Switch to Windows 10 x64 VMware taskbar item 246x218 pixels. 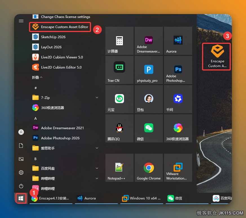(142, 198)
